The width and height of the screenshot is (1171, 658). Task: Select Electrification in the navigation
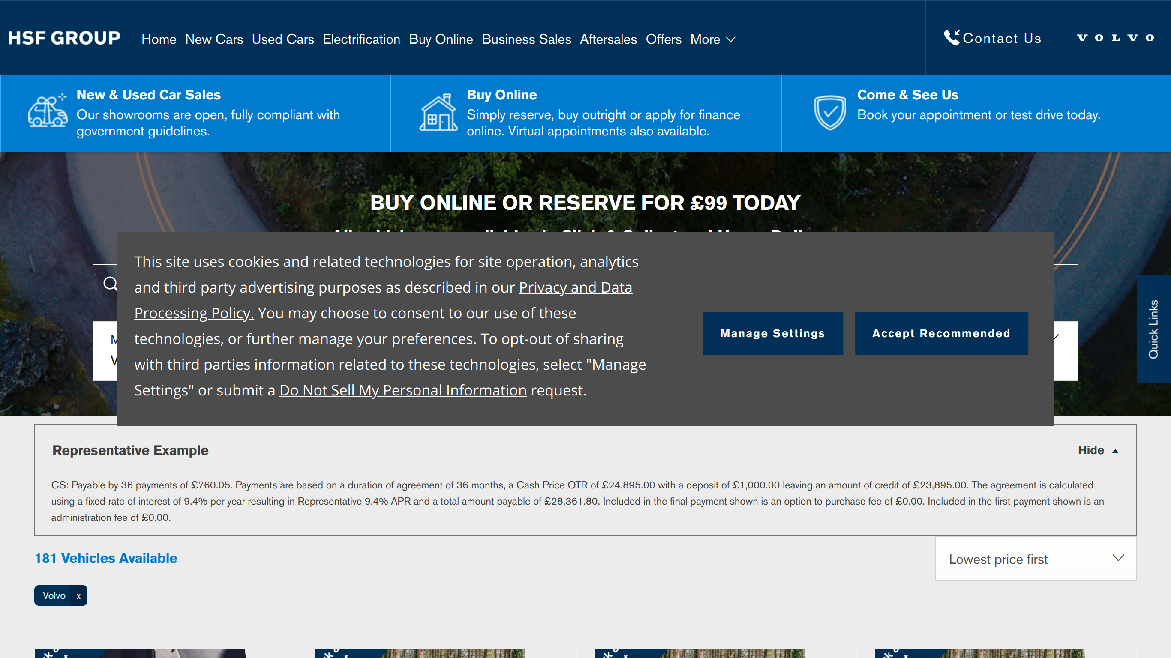(361, 39)
